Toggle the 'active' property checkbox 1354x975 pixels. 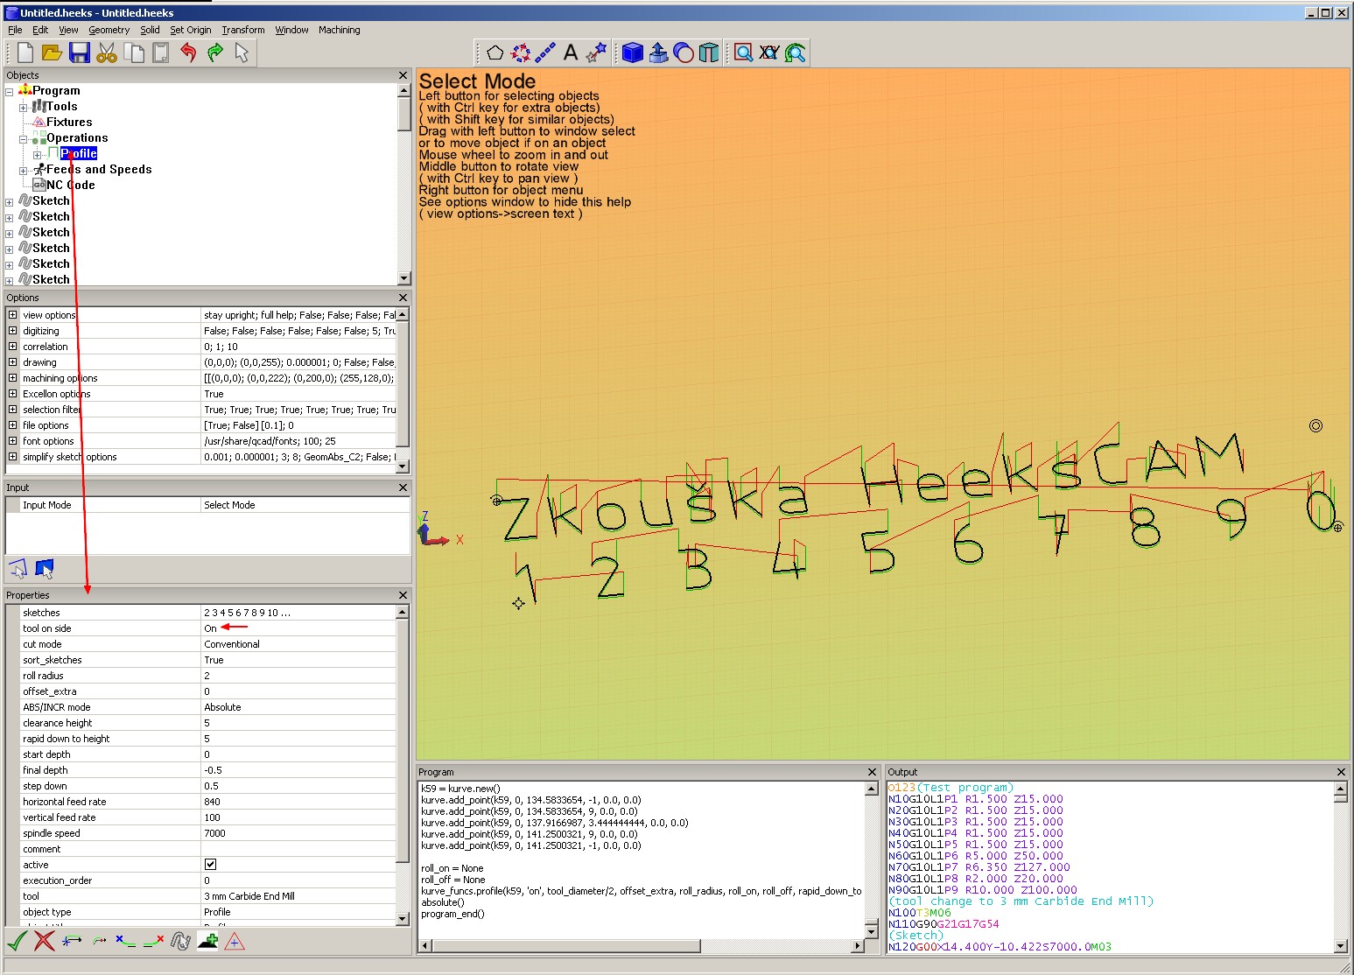[210, 865]
